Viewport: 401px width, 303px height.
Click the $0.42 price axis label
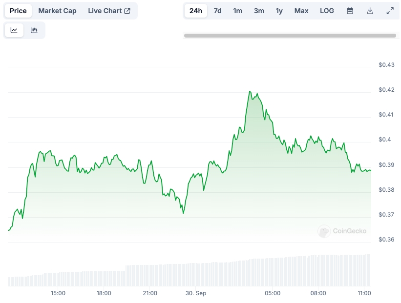pyautogui.click(x=386, y=90)
